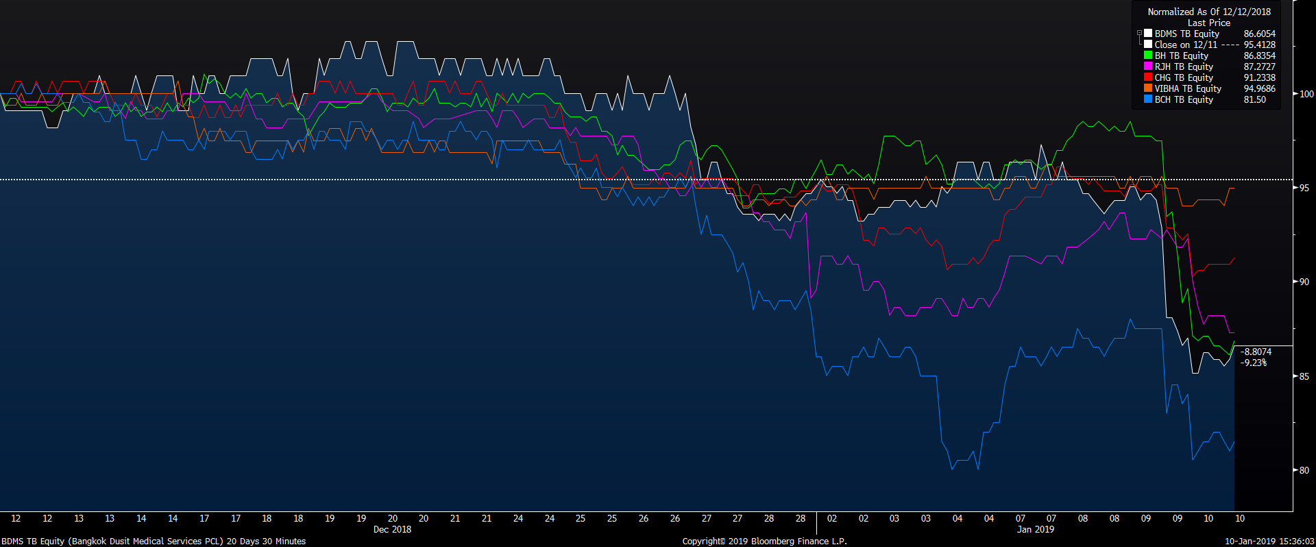The height and width of the screenshot is (547, 1316).
Task: Click the 95 y-axis tick label
Action: 1304,188
